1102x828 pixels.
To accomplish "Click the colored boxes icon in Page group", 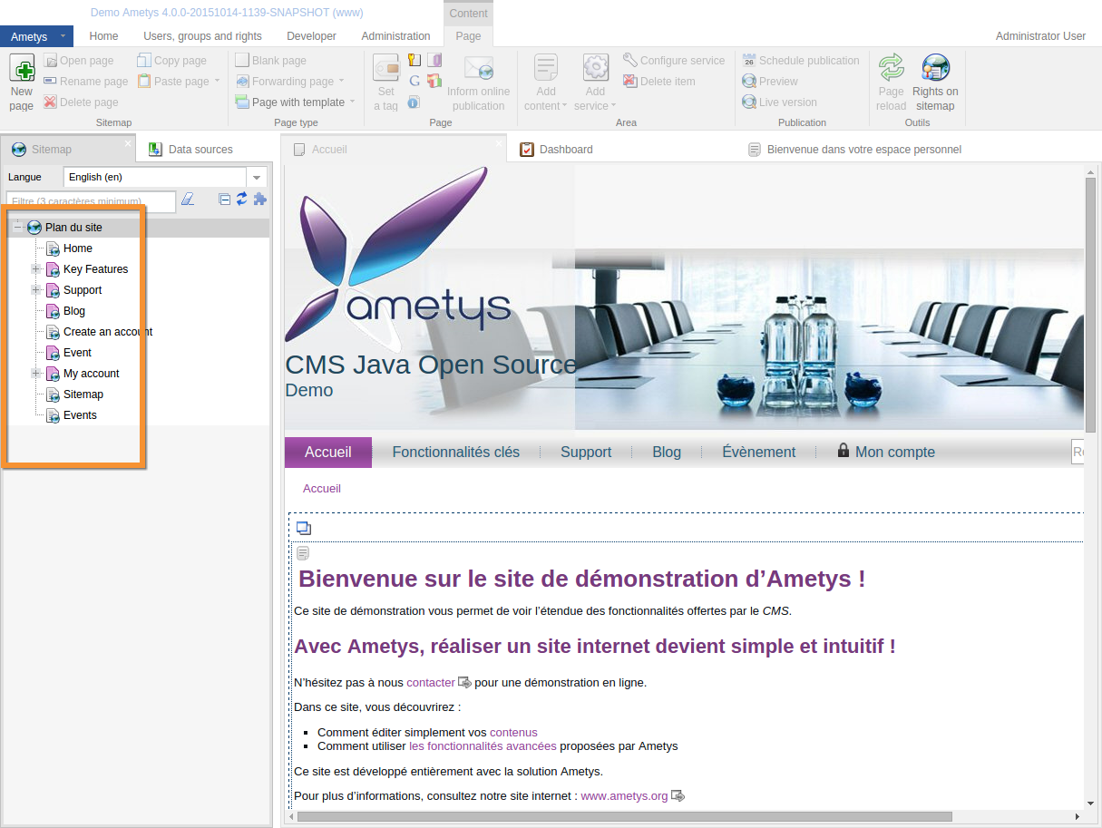I will click(x=434, y=82).
